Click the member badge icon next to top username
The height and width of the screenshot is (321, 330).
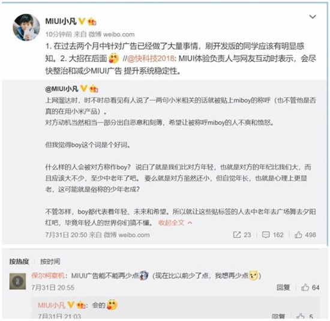click(x=92, y=22)
